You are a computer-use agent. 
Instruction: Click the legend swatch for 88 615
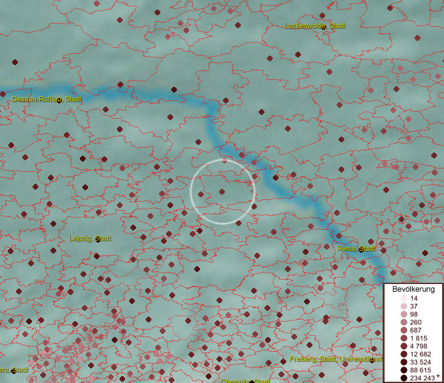404,370
